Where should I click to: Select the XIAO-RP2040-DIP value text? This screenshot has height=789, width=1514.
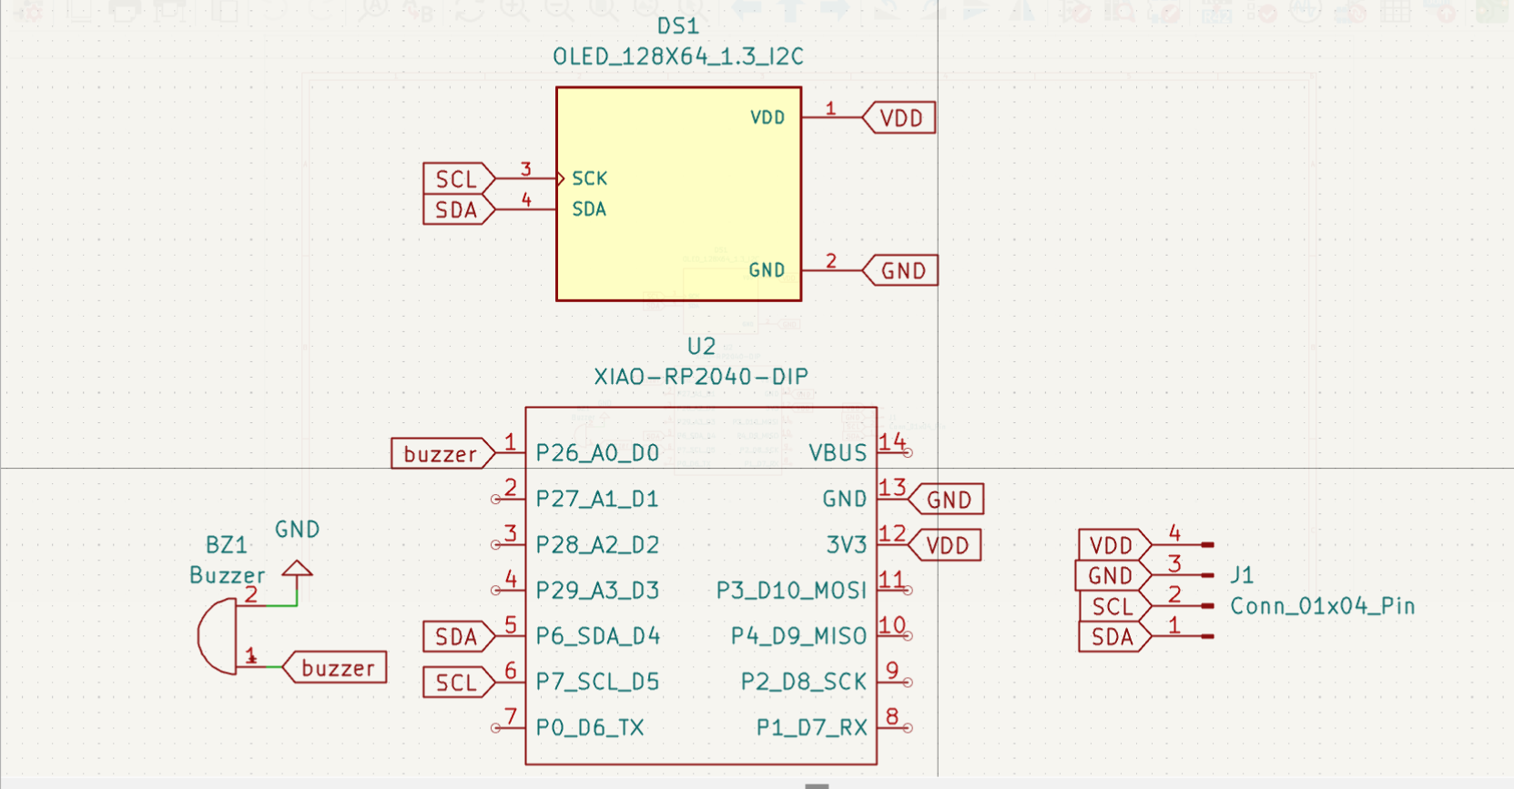(x=701, y=377)
